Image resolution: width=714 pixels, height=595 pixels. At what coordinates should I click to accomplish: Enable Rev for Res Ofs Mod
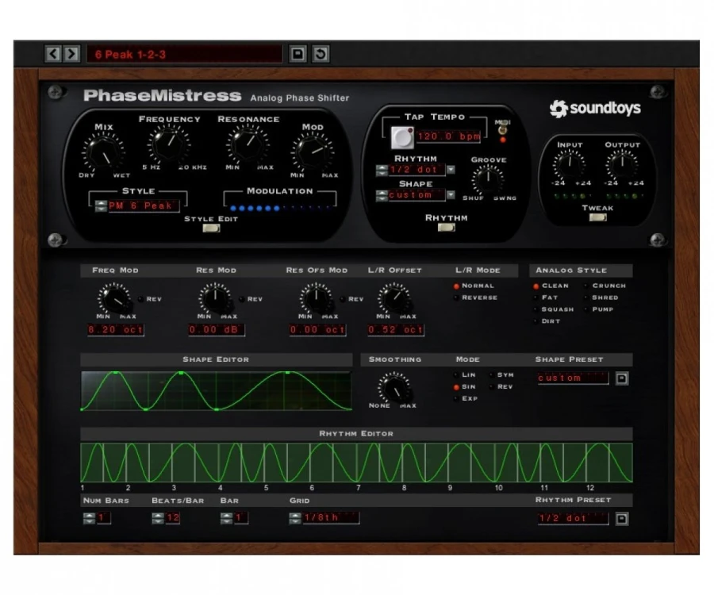point(343,299)
